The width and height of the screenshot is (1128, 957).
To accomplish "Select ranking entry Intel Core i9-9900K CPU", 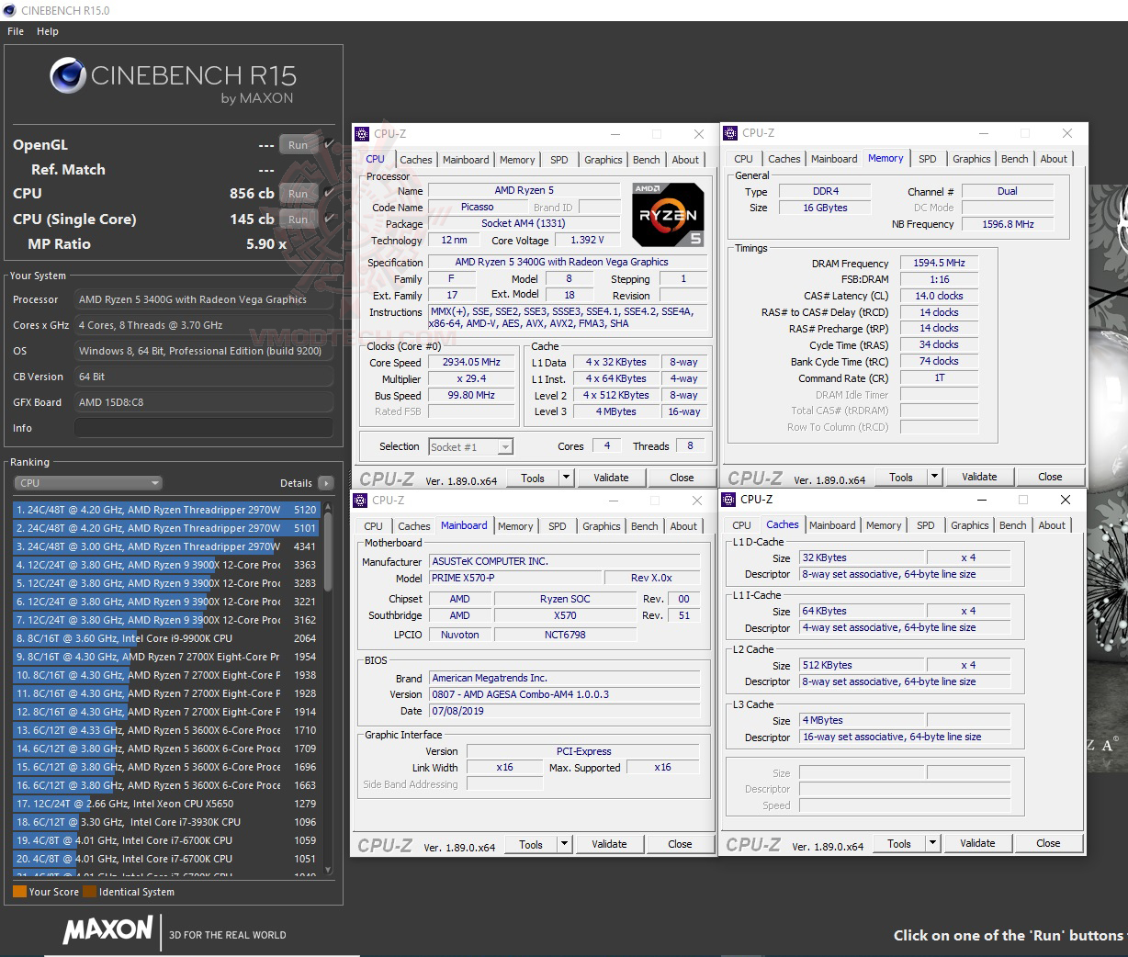I will point(165,638).
